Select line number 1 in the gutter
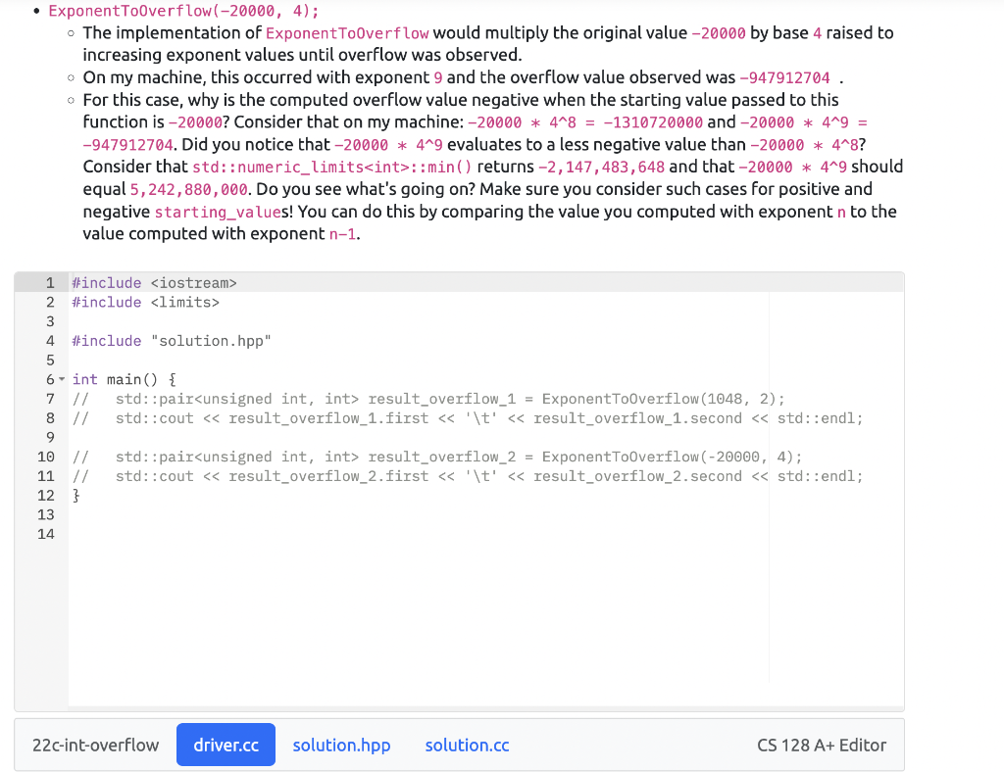Viewport: 1004px width, 772px height. click(x=49, y=282)
